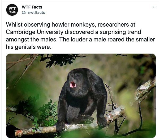Click the "FACTS" text inside avatar logo
This screenshot has width=159, height=140.
click(x=12, y=12)
